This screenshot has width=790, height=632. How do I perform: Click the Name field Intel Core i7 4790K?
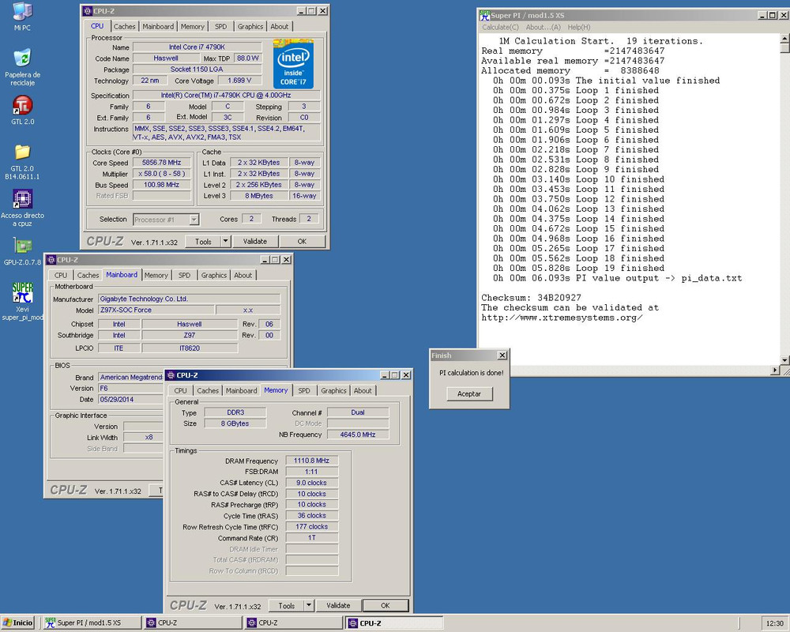coord(197,47)
